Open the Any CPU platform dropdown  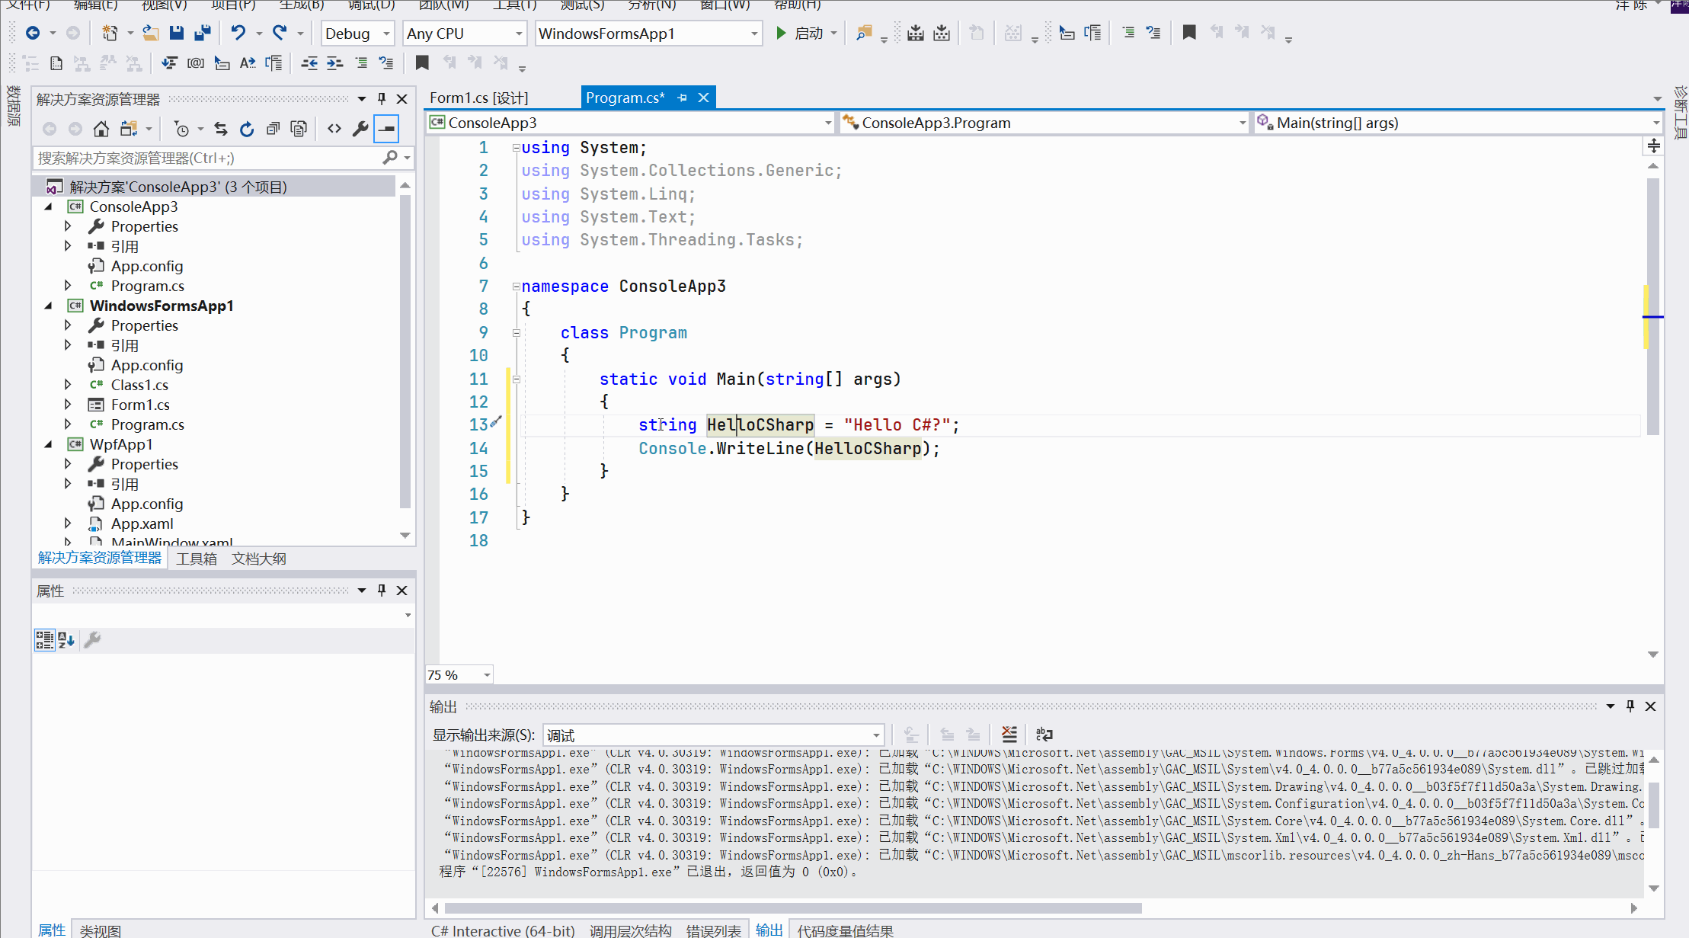point(518,34)
